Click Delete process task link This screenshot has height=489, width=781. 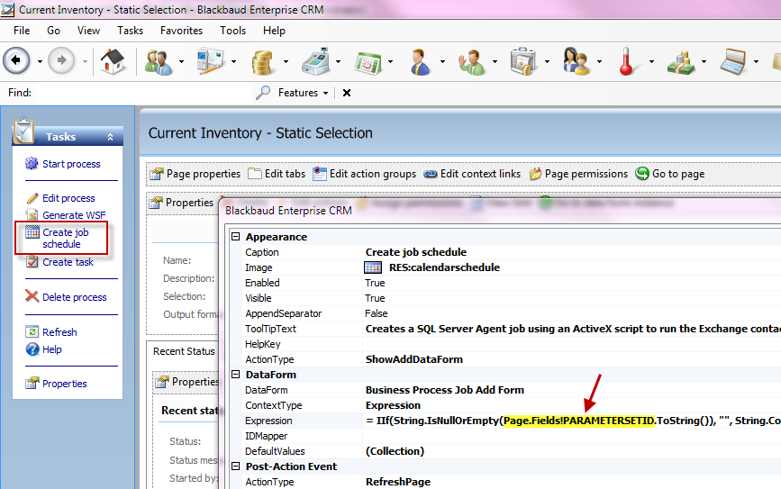74,297
